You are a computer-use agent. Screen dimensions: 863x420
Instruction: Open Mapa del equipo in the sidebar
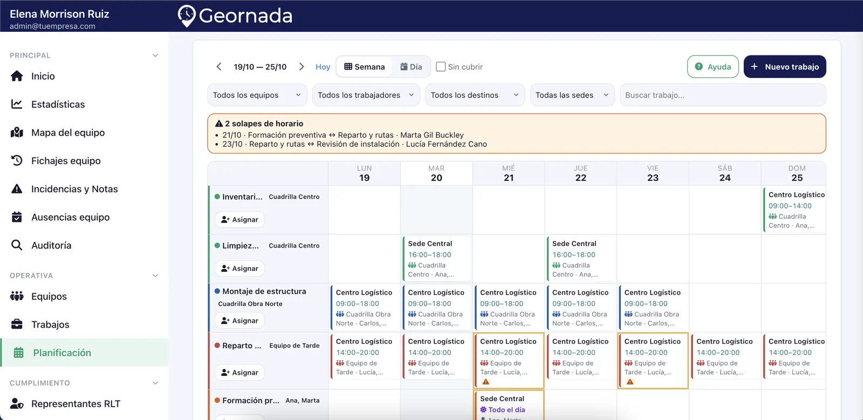point(84,132)
